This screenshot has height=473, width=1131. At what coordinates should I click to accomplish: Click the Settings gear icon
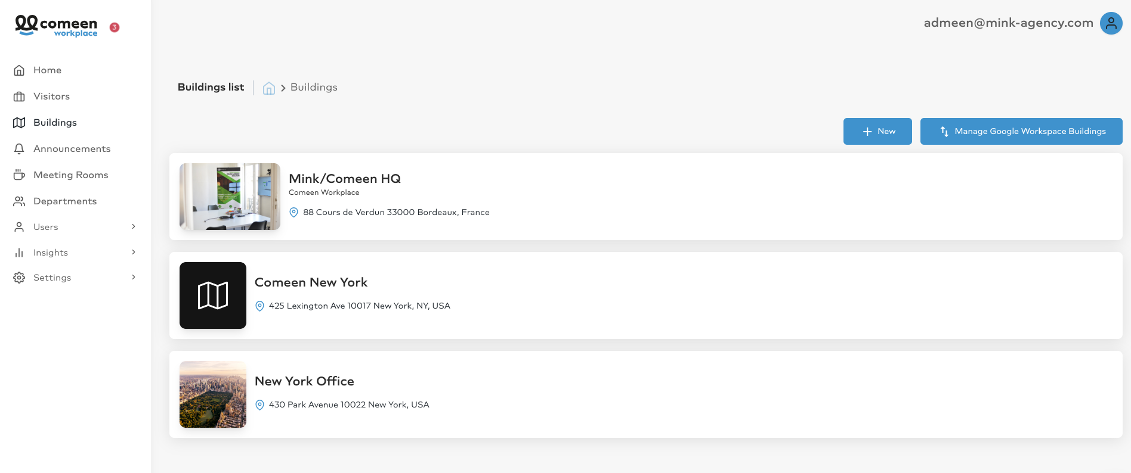pyautogui.click(x=19, y=278)
